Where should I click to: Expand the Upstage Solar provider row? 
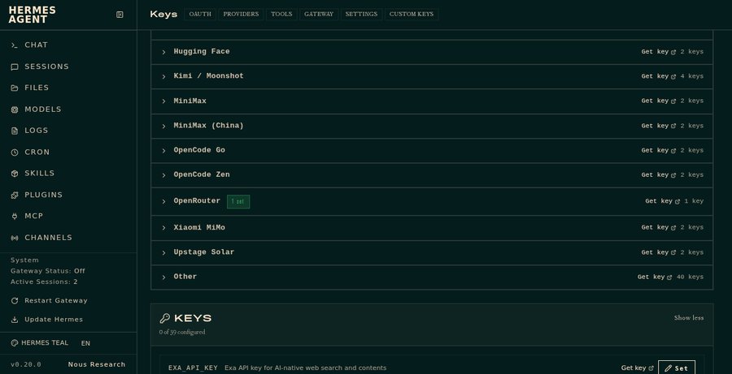coord(432,252)
